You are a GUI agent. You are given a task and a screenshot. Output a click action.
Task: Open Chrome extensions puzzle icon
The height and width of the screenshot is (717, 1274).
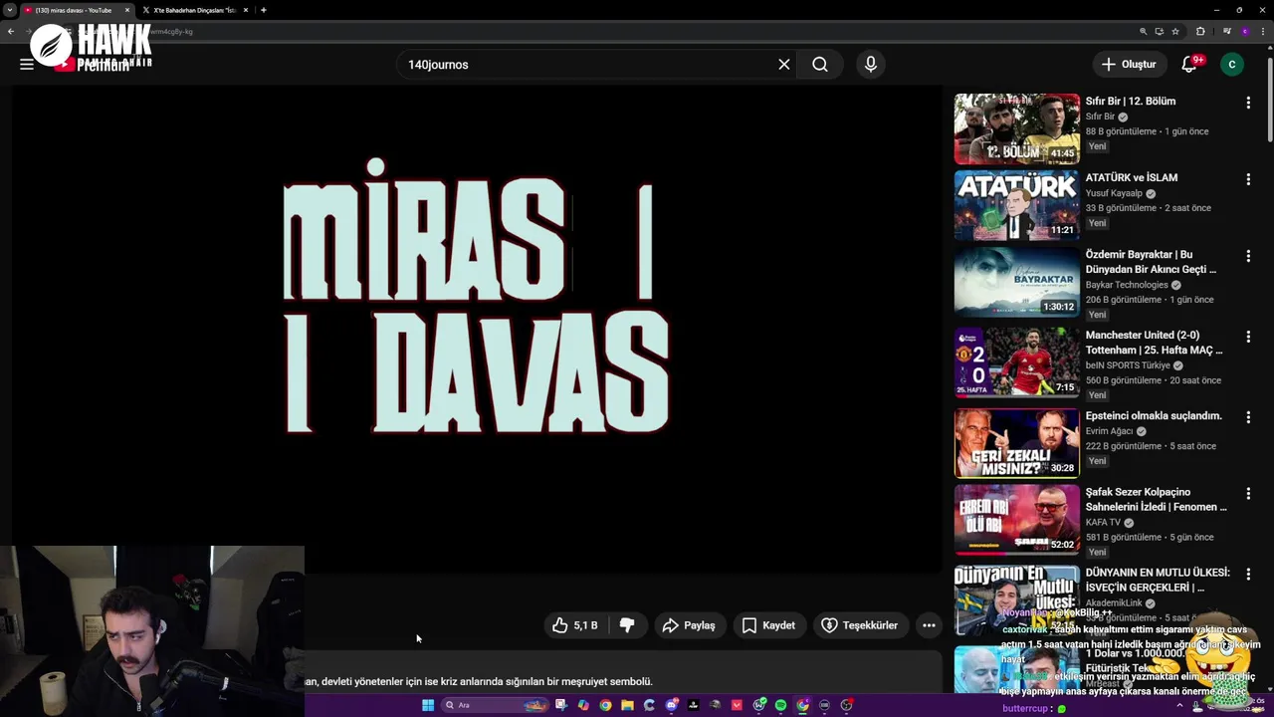coord(1200,31)
